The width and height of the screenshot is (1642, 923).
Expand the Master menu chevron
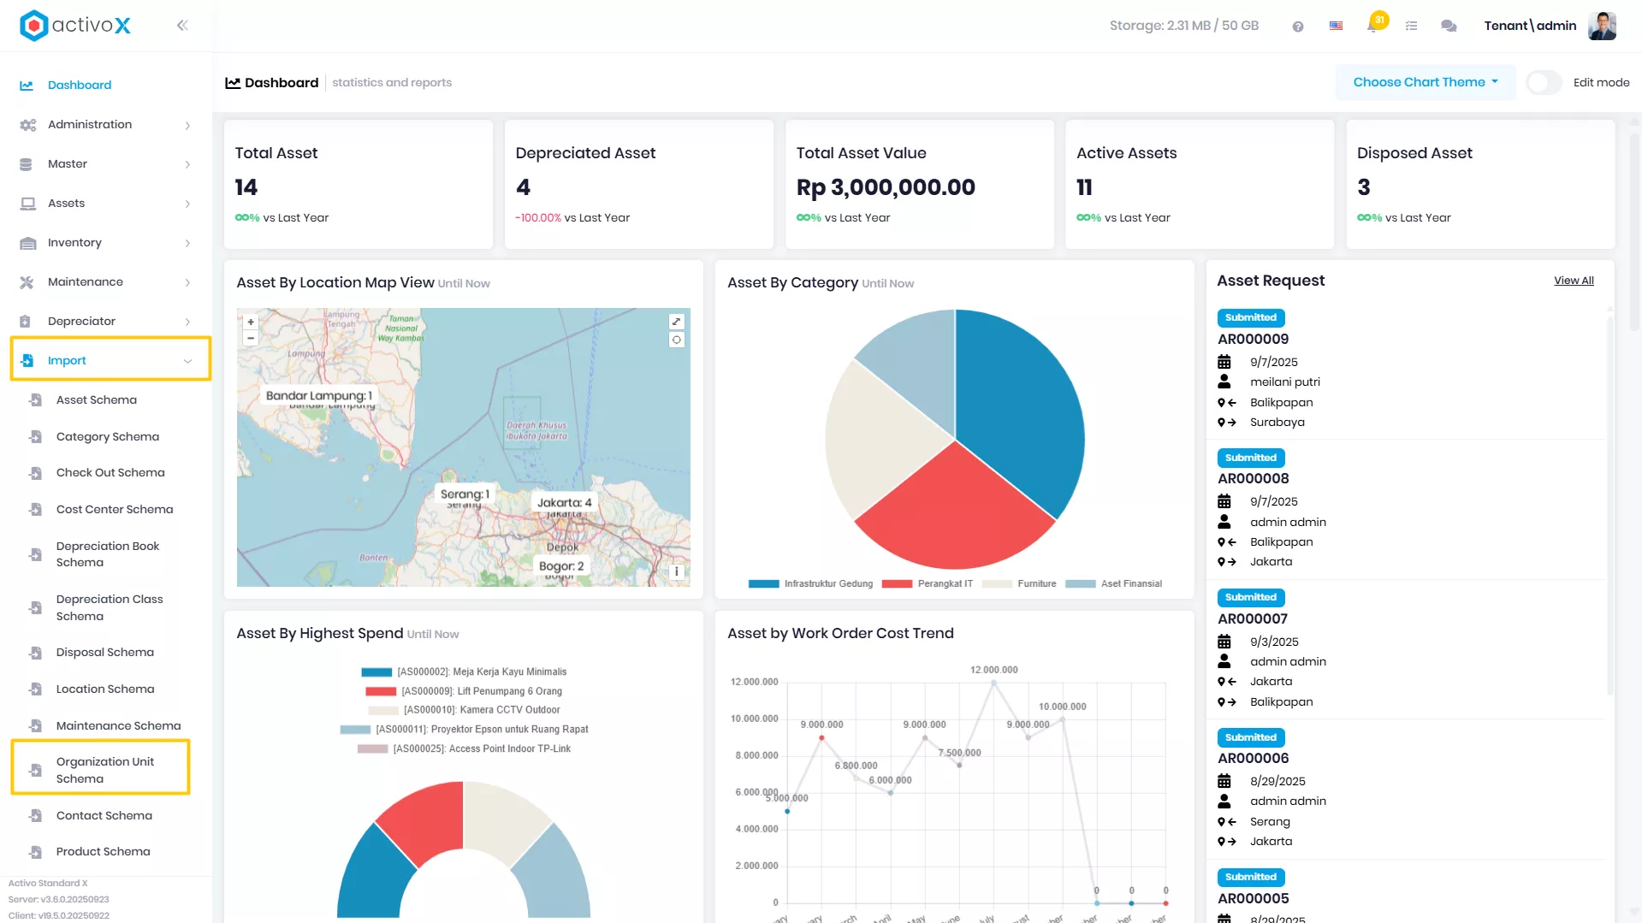187,165
